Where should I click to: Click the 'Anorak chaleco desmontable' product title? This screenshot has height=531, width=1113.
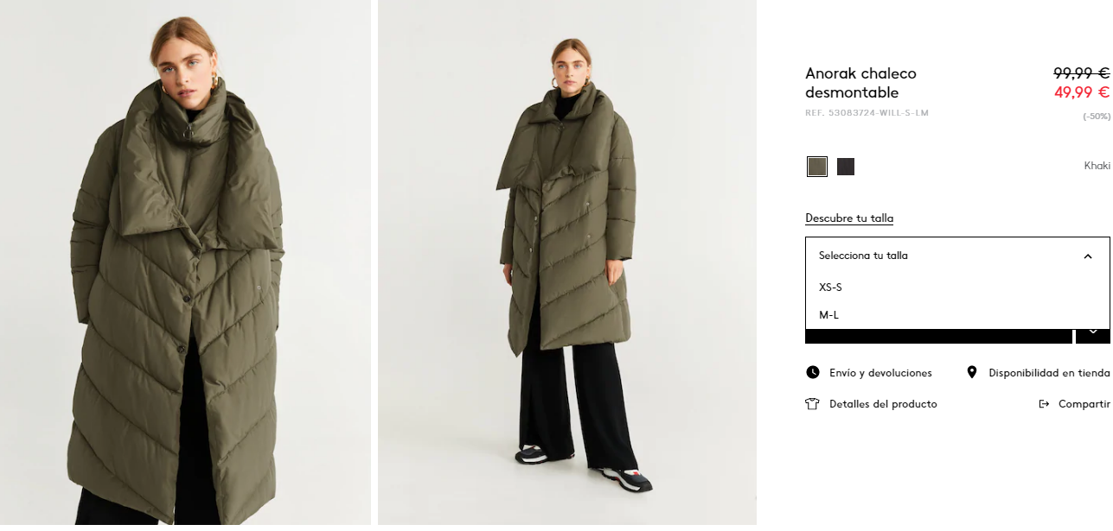[860, 83]
